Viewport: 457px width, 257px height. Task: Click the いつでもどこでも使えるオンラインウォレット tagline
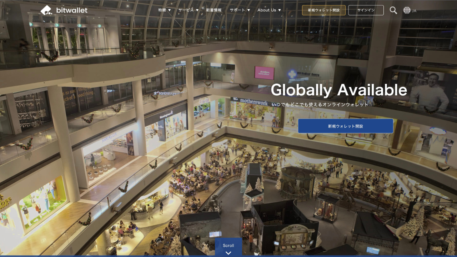[x=320, y=105]
